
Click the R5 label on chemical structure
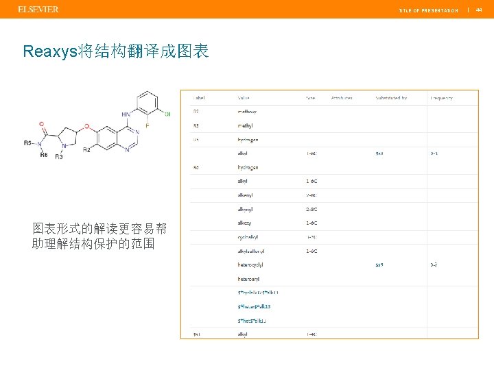coord(27,143)
